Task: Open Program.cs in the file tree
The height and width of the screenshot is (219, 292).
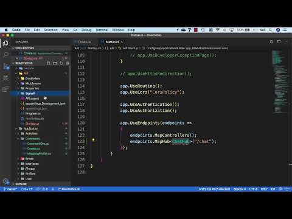Action: point(33,114)
